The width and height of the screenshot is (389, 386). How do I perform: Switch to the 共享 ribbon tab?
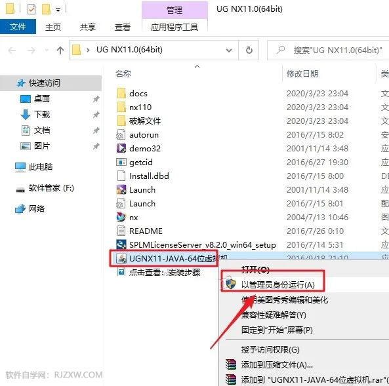(x=88, y=27)
